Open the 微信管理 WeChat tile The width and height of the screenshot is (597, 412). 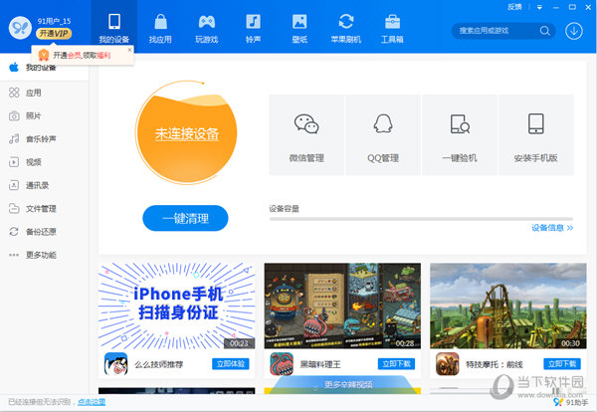pos(306,135)
